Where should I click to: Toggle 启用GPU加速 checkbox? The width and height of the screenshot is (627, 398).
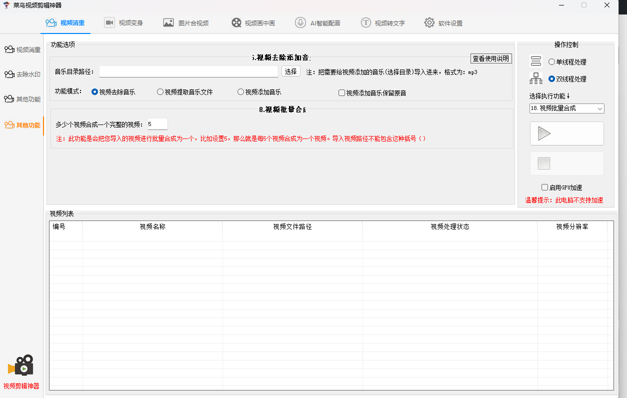(x=544, y=187)
